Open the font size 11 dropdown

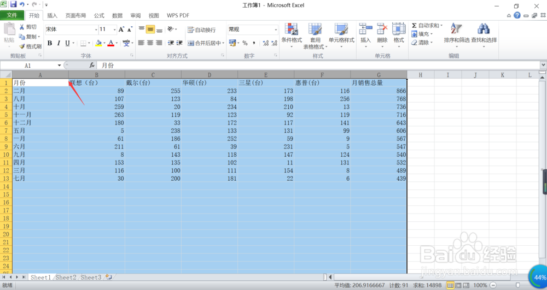pyautogui.click(x=114, y=29)
